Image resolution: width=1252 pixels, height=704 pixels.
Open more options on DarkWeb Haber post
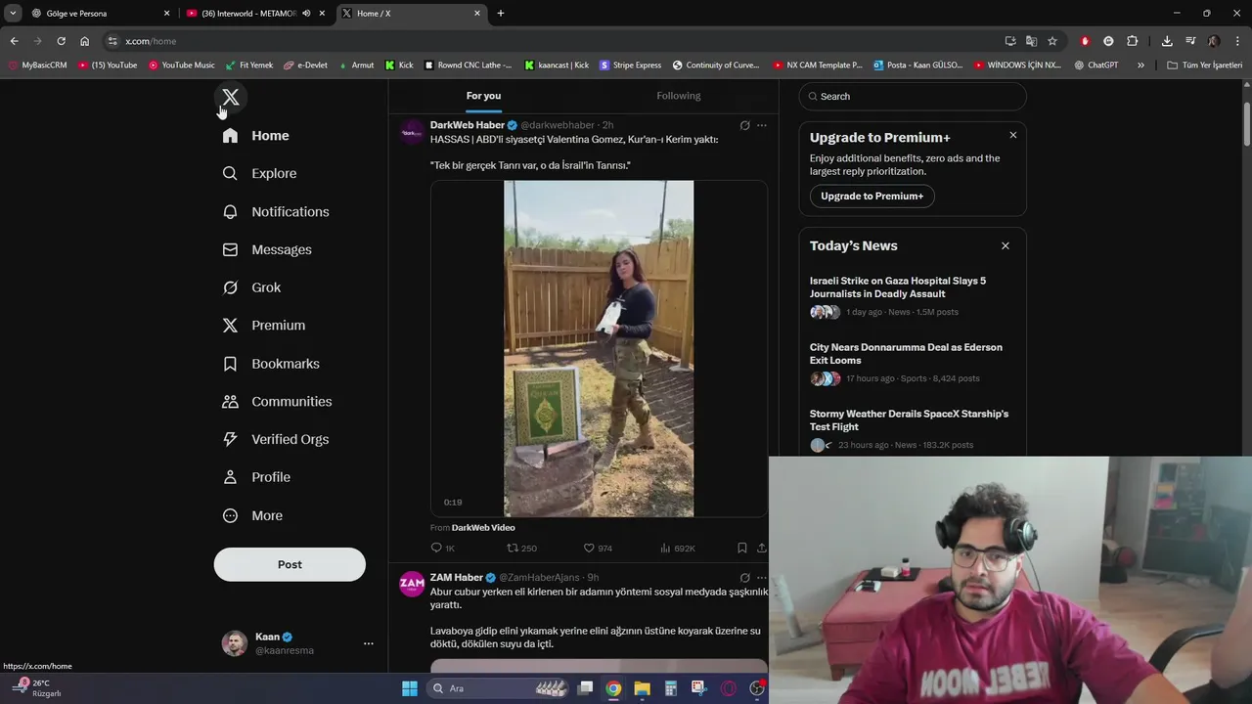pos(762,125)
